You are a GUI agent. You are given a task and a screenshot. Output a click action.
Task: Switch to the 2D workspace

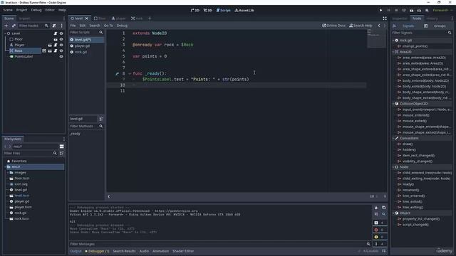(195, 10)
